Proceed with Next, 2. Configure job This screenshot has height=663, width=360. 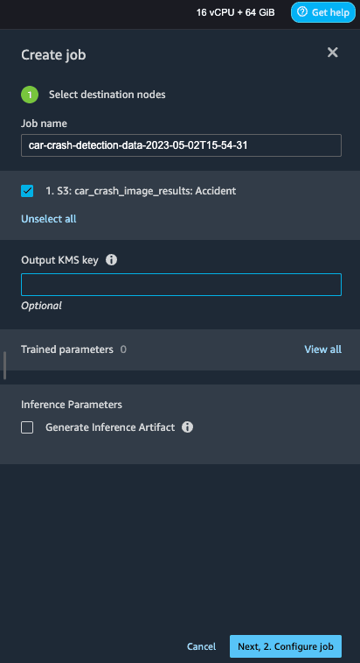coord(286,646)
